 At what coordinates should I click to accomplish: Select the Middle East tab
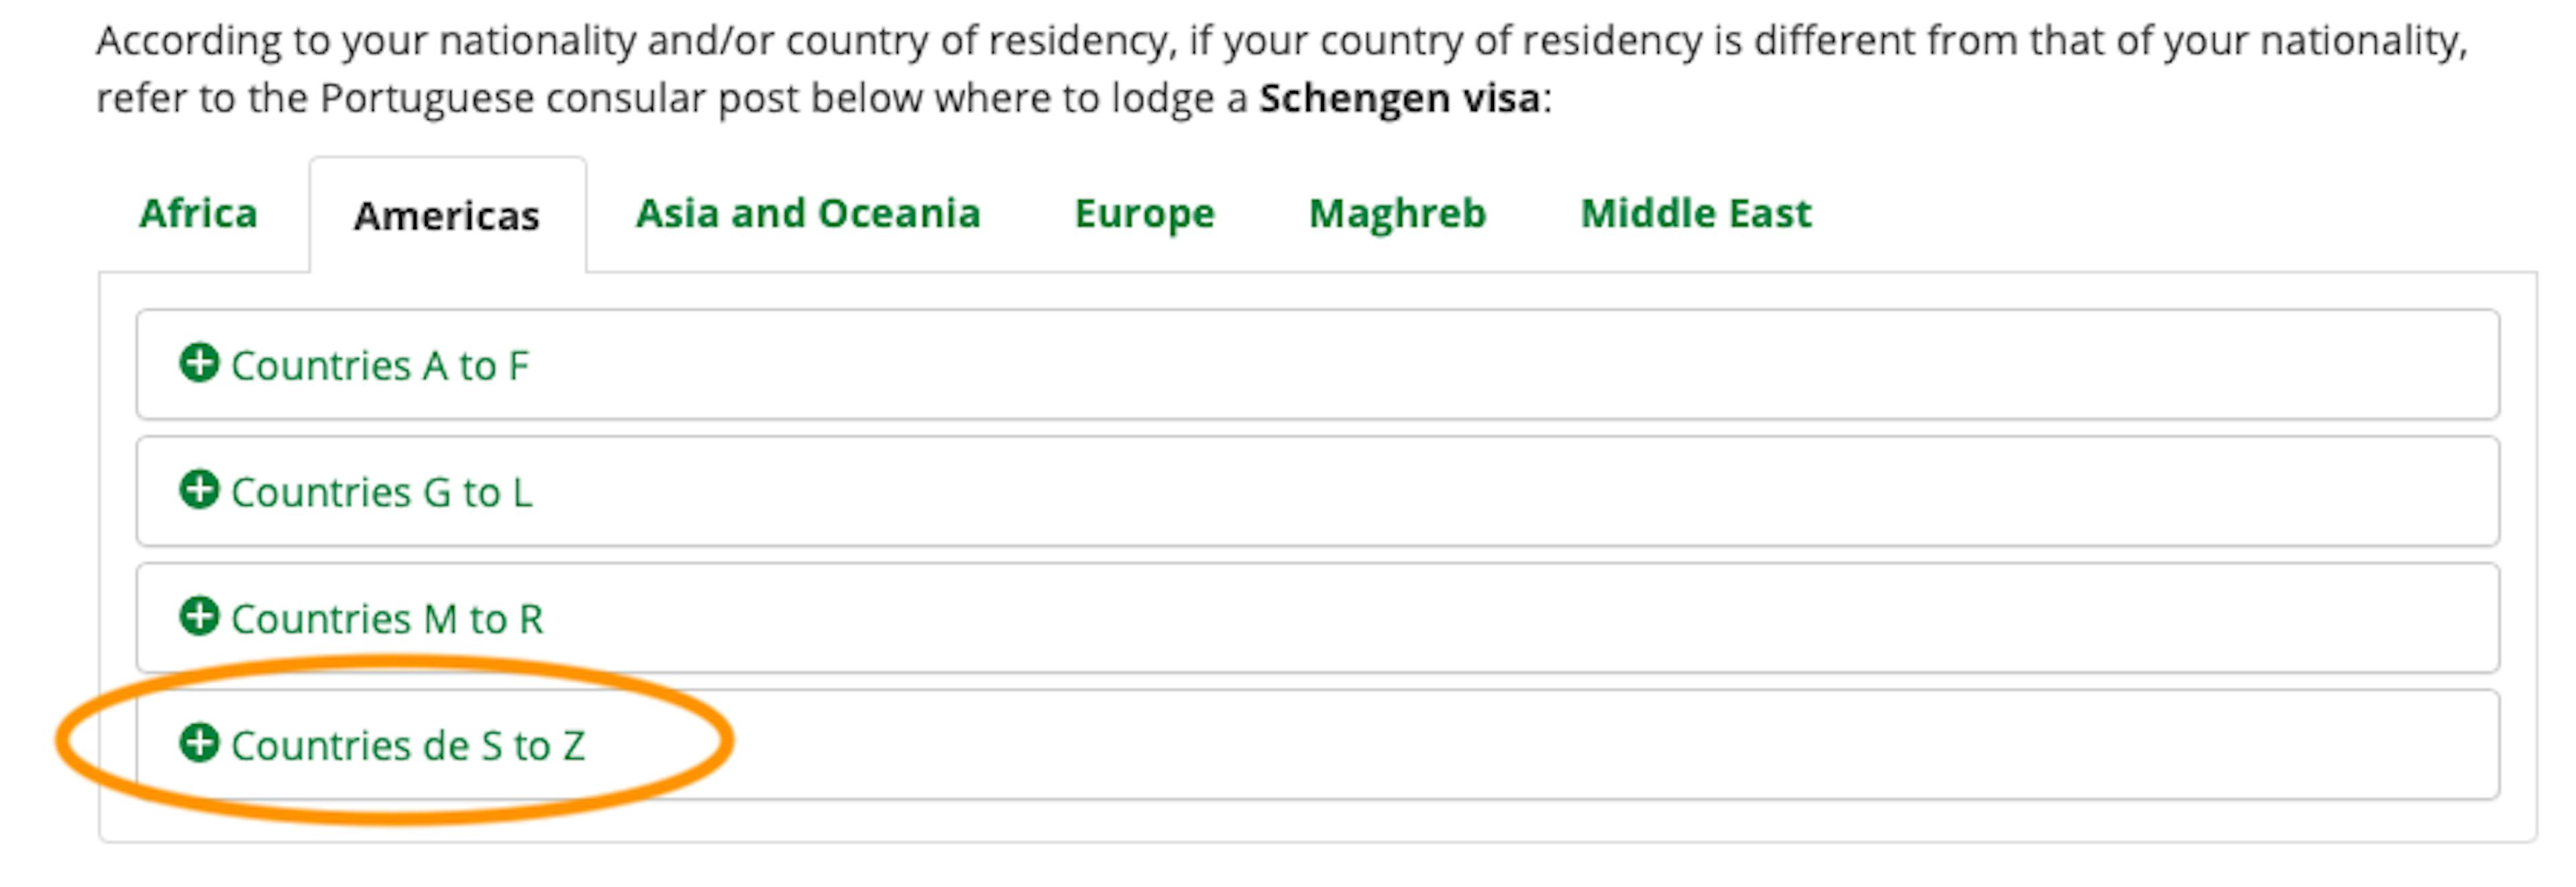coord(1695,214)
